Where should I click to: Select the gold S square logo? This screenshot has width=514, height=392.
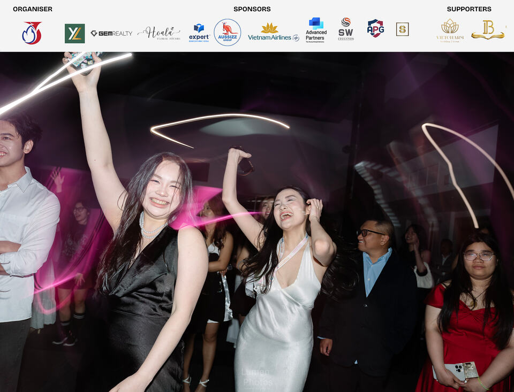(402, 29)
